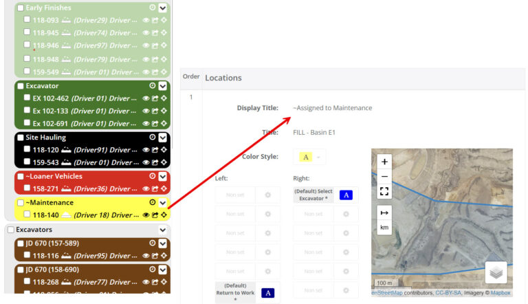The height and width of the screenshot is (304, 528).
Task: Click locate crosshair icon for 118-946
Action: click(164, 45)
